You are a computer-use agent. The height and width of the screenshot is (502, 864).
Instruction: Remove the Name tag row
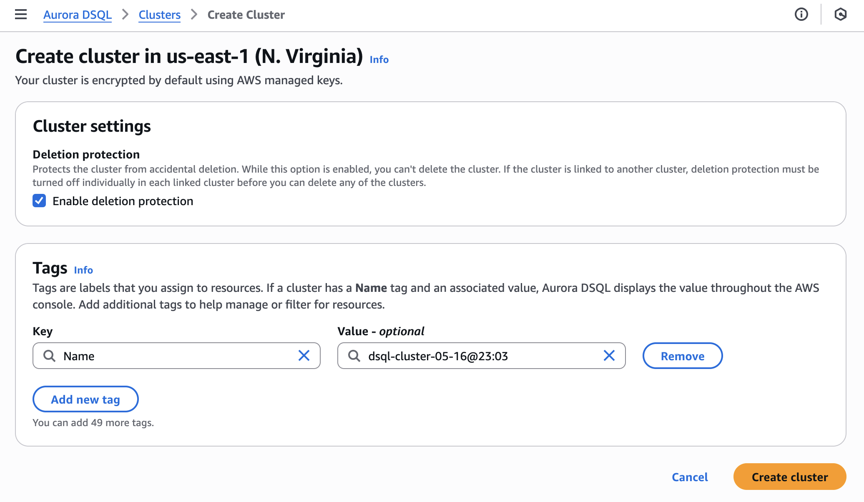tap(683, 356)
